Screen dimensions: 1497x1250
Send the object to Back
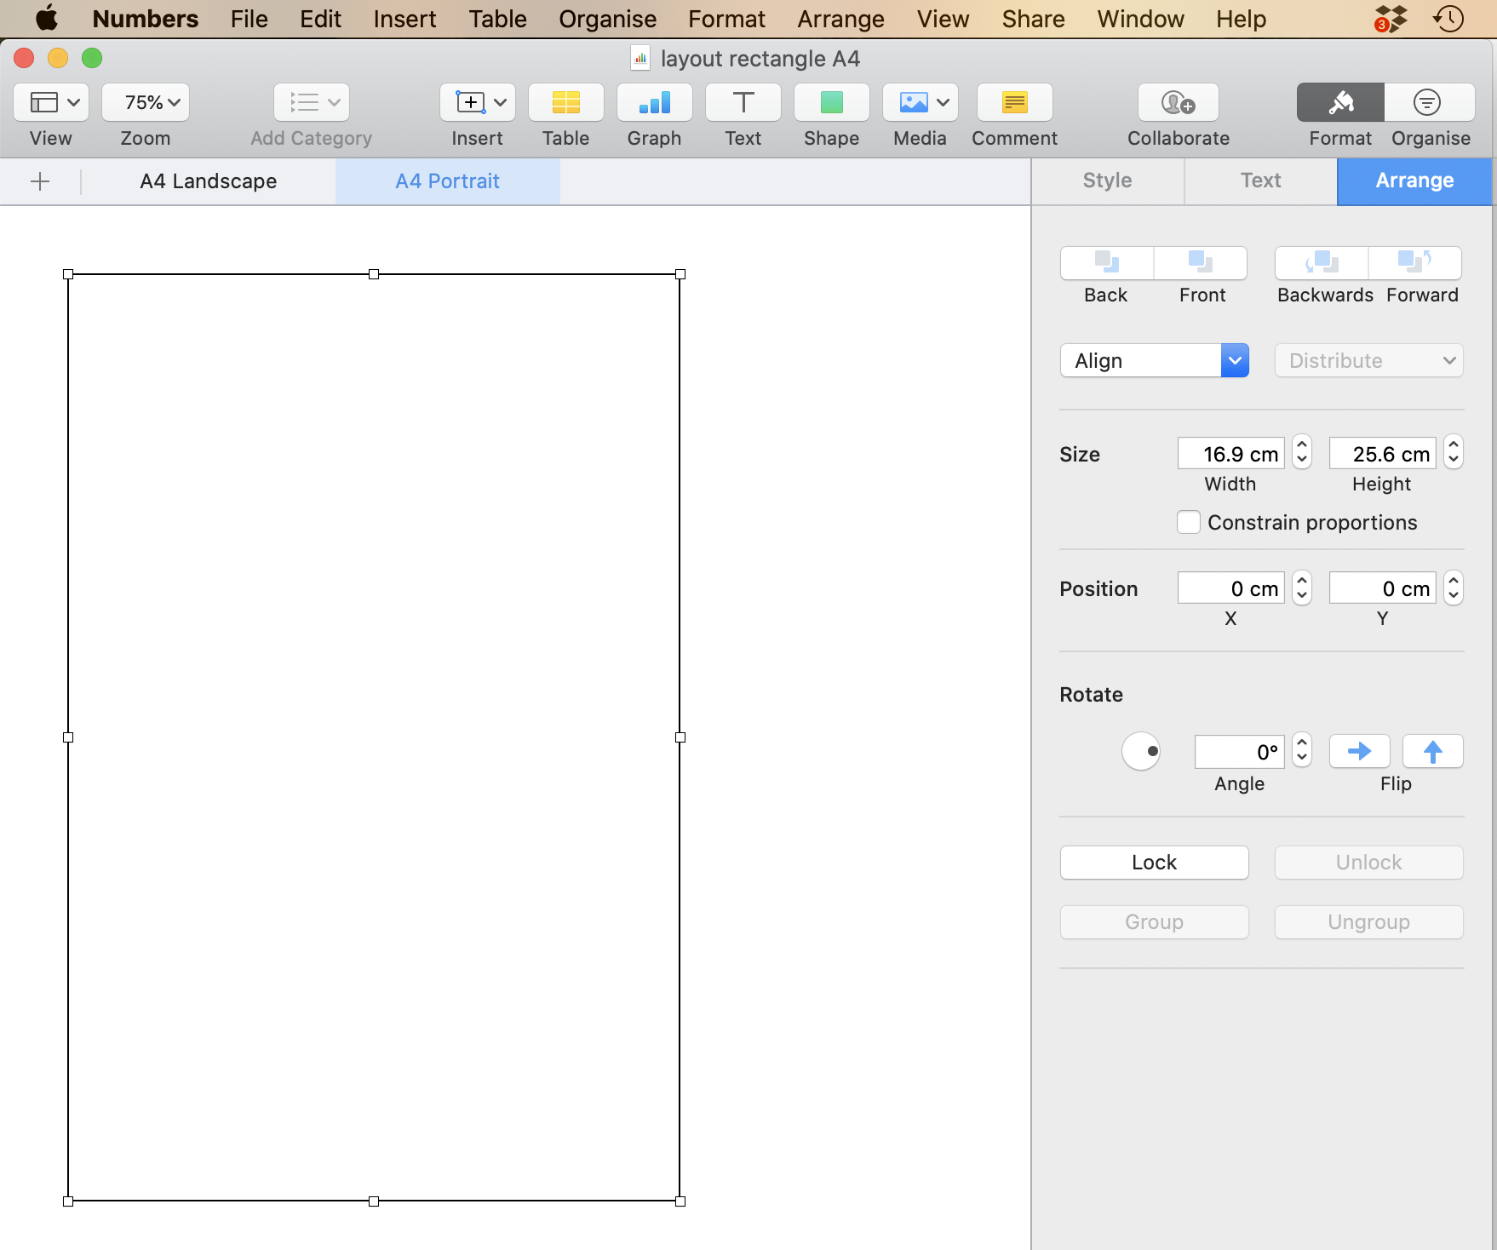coord(1106,263)
